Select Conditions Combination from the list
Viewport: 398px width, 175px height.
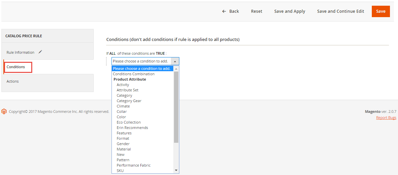pos(134,74)
